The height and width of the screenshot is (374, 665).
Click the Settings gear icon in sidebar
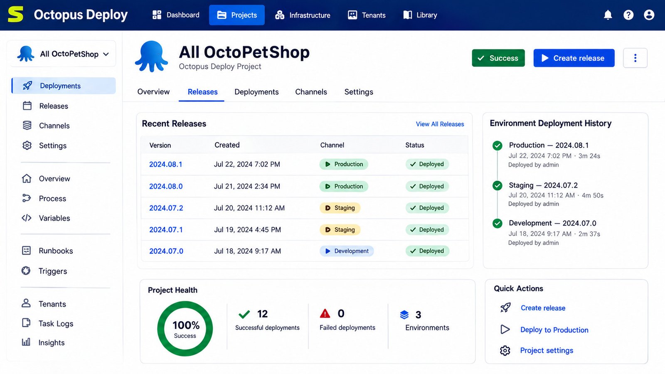click(x=27, y=145)
